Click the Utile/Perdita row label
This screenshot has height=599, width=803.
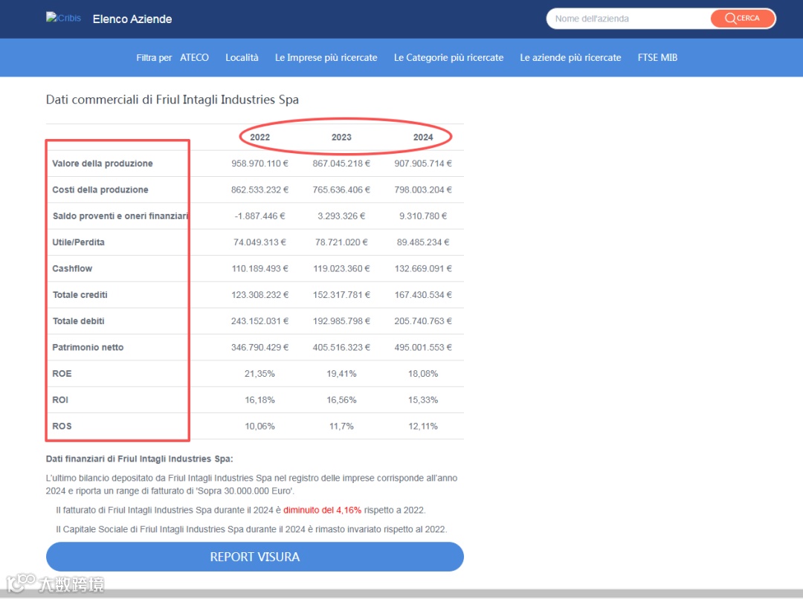pos(78,242)
